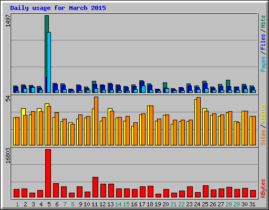
Task: Click the orange bar for day 24
Action: 199,121
